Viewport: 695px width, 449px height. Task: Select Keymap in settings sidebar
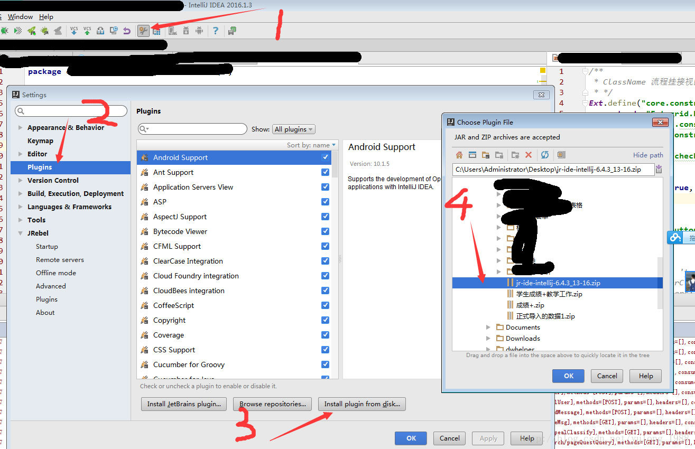(x=40, y=141)
